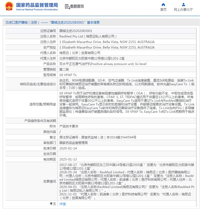Click the 批准日期 row label
This screenshot has height=209, width=200.
pyautogui.click(x=50, y=148)
